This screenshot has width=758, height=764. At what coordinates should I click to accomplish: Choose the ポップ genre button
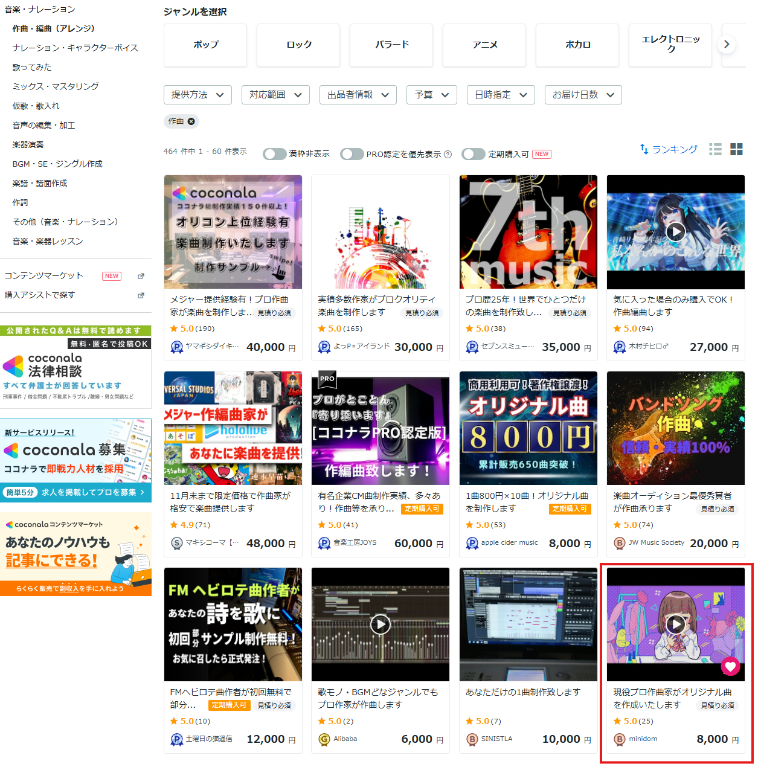coord(205,45)
